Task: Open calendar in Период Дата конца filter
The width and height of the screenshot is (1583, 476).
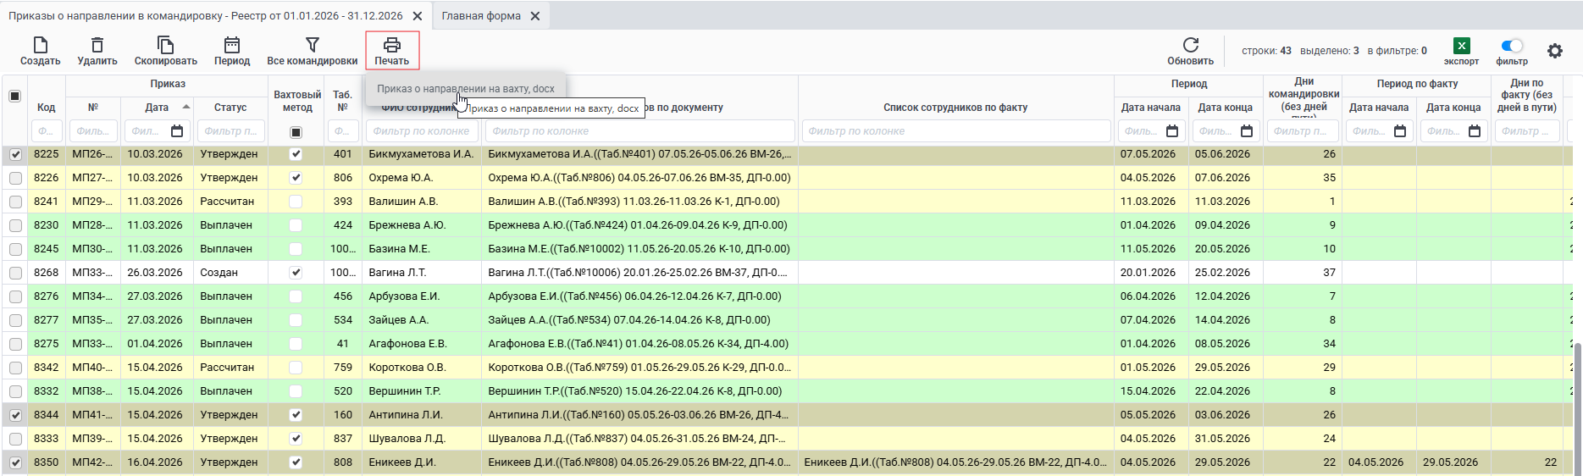Action: [1247, 131]
